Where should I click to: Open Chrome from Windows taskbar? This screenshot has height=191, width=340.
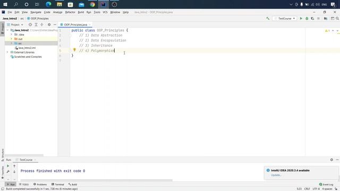[92, 4]
